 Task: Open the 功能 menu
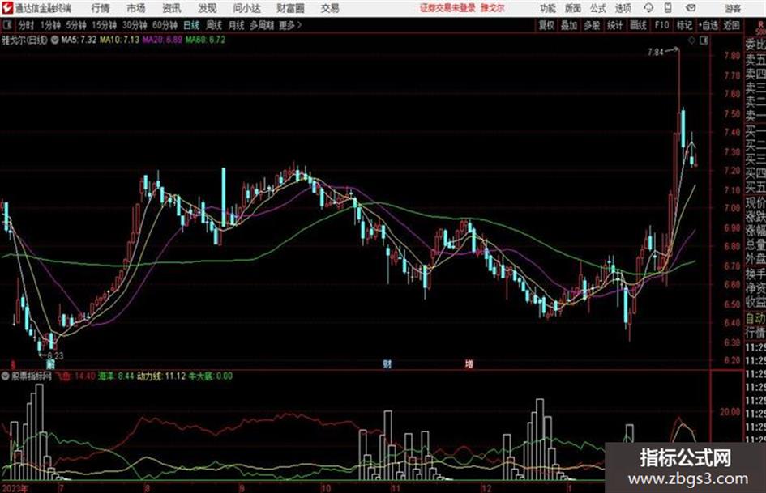[x=548, y=8]
